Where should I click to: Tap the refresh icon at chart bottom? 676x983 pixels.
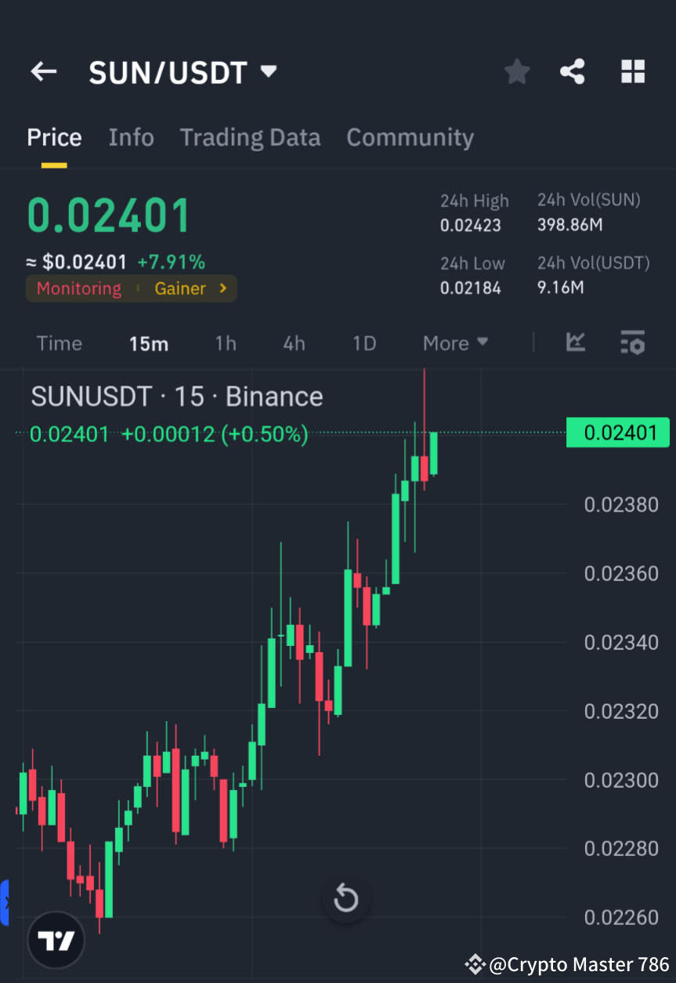pyautogui.click(x=345, y=898)
